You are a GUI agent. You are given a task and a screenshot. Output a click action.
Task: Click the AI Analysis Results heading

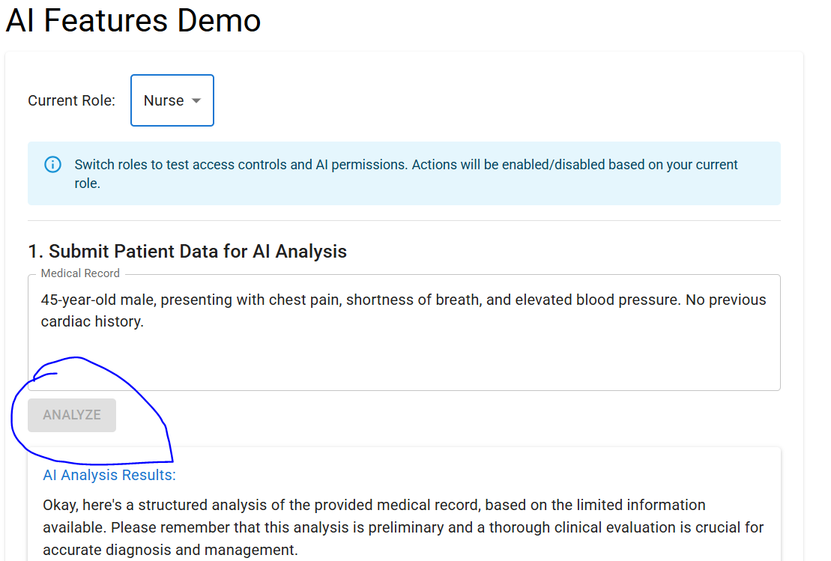[109, 475]
